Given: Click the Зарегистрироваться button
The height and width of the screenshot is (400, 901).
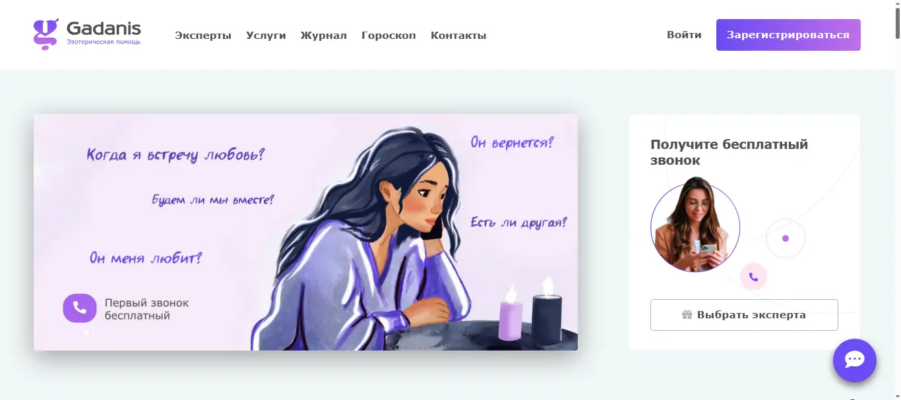Looking at the screenshot, I should click(788, 35).
